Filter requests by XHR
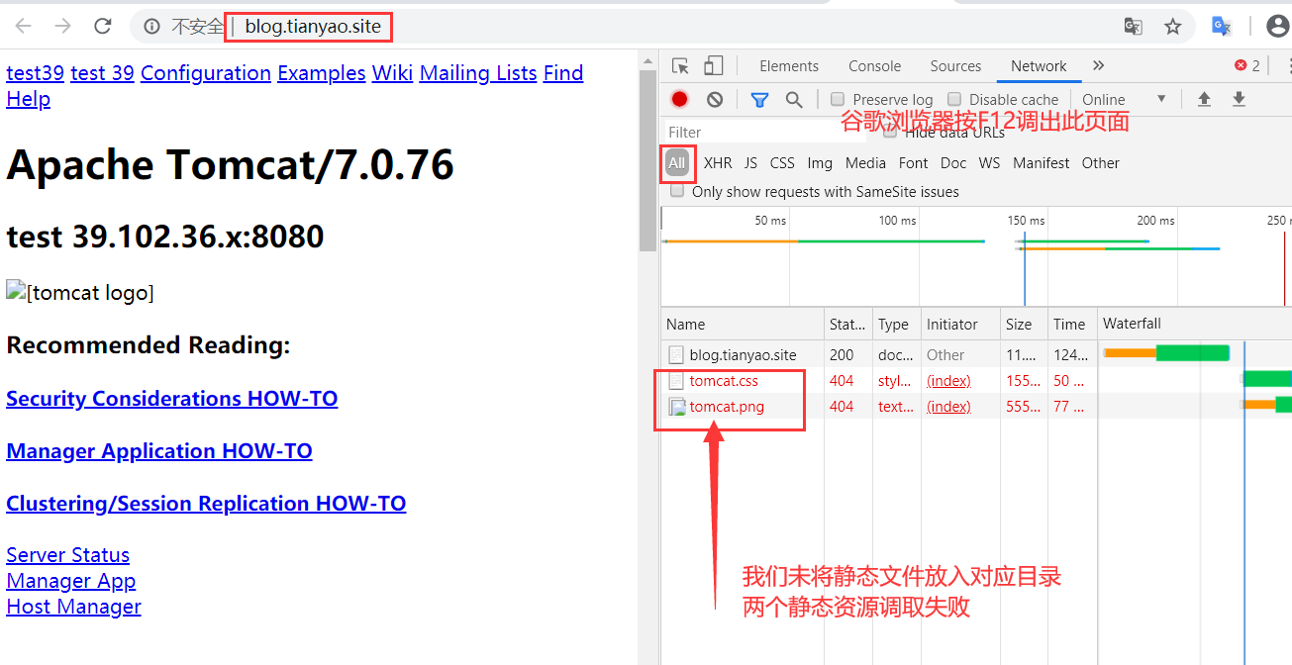The width and height of the screenshot is (1292, 665). [x=718, y=163]
